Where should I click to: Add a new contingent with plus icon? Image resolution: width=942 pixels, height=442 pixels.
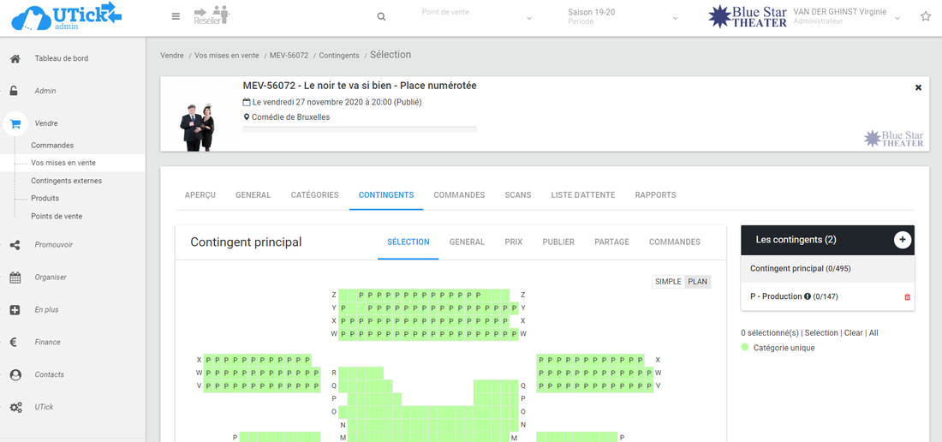tap(902, 240)
